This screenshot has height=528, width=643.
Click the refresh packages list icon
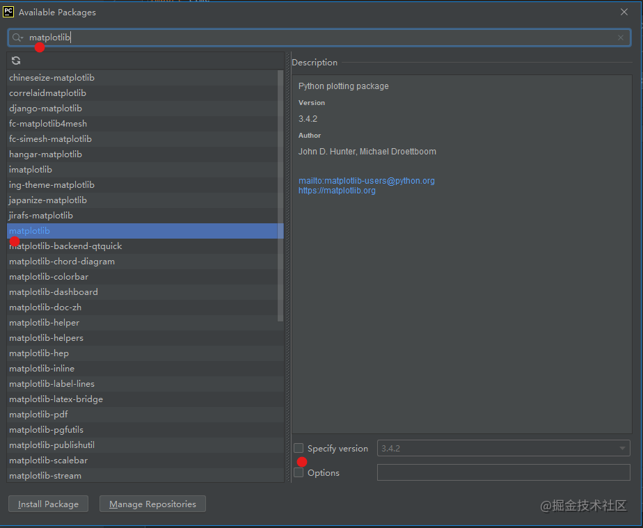click(x=16, y=61)
